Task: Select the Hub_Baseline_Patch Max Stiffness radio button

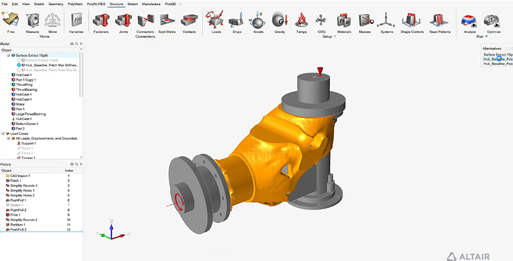Action: (x=19, y=65)
